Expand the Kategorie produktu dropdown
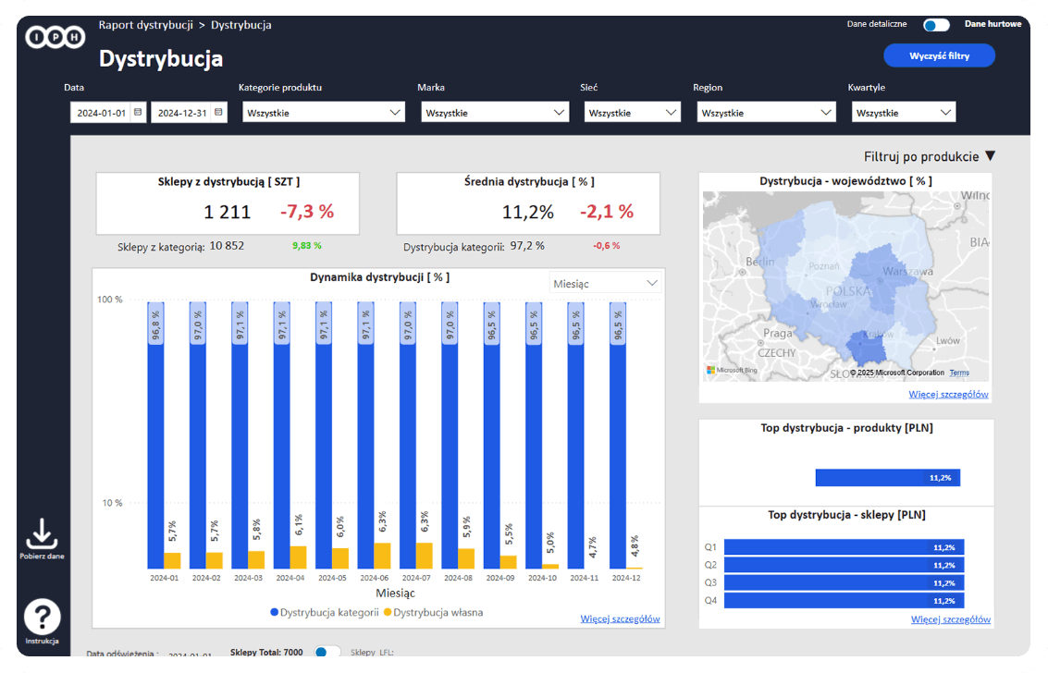Image resolution: width=1048 pixels, height=673 pixels. click(x=323, y=113)
